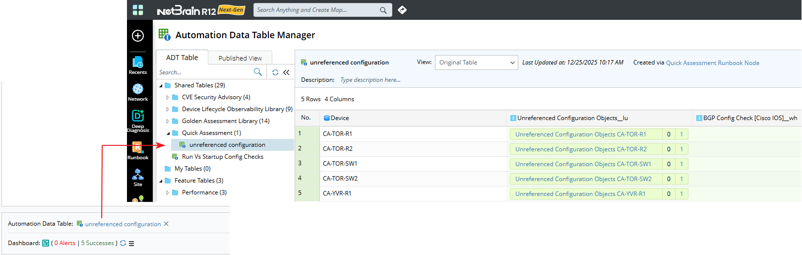Open Recents in the left sidebar
The image size is (802, 255).
(138, 65)
